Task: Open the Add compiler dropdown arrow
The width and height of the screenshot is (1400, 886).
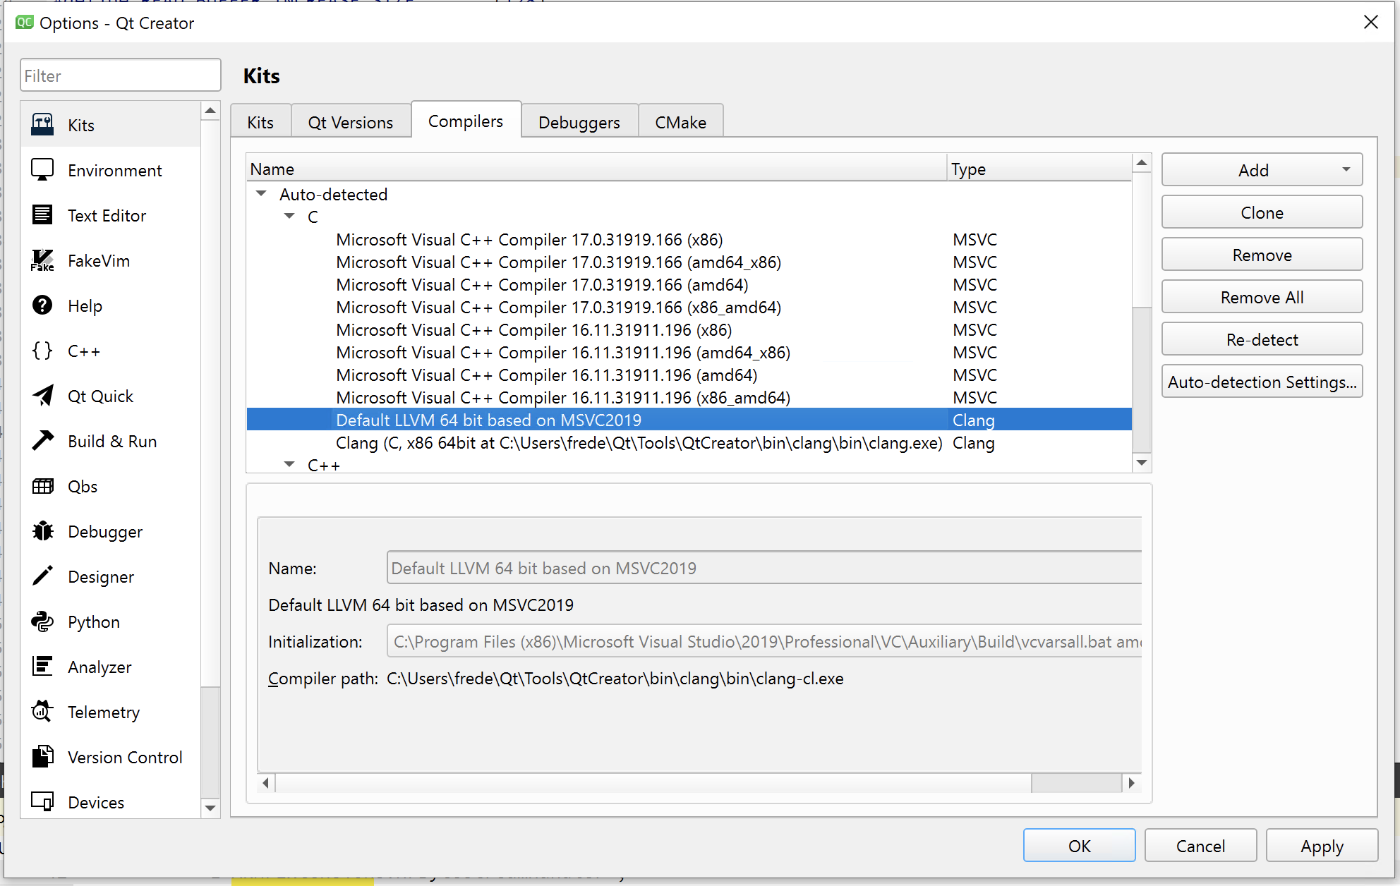Action: tap(1346, 170)
